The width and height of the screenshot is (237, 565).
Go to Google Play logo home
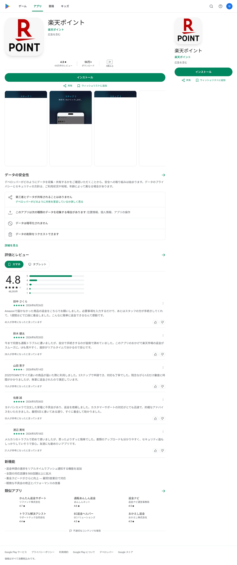[x=8, y=6]
